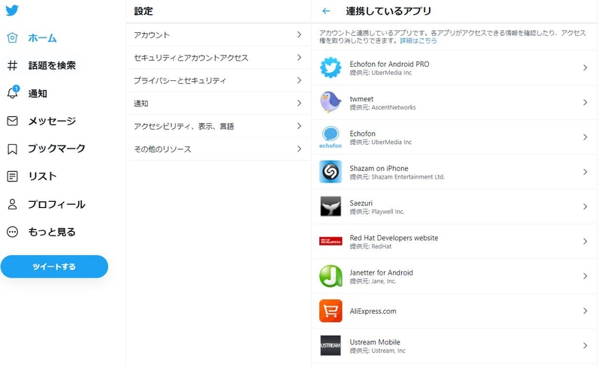Expand その他のリソース chevron
This screenshot has width=601, height=367.
click(x=299, y=149)
